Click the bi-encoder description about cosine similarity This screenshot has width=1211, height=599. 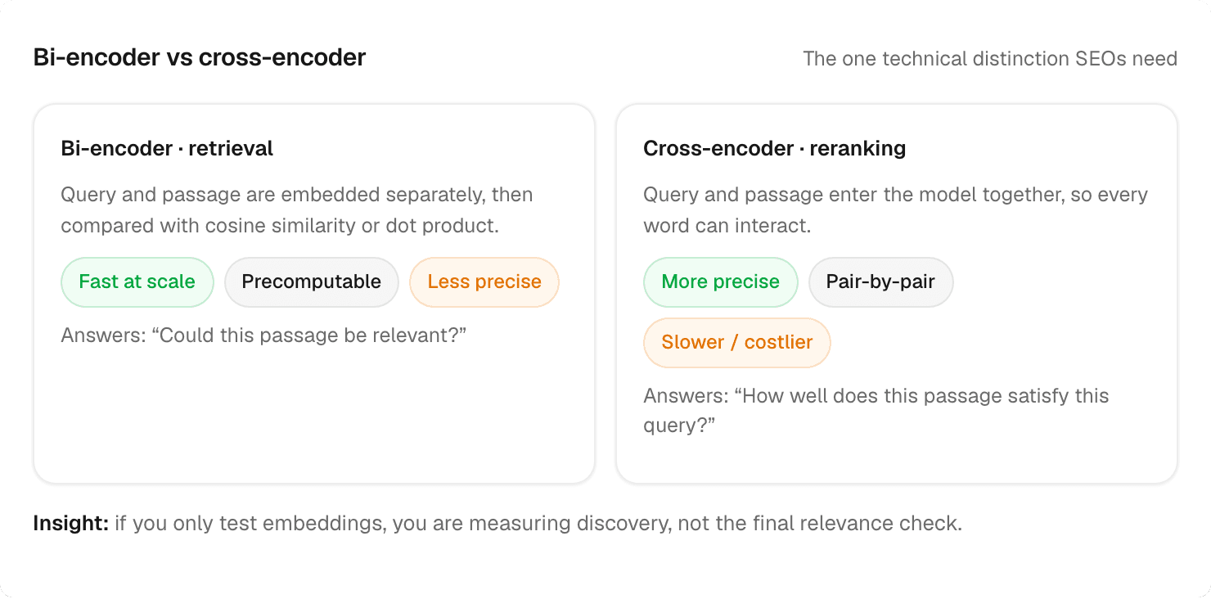[x=297, y=210]
